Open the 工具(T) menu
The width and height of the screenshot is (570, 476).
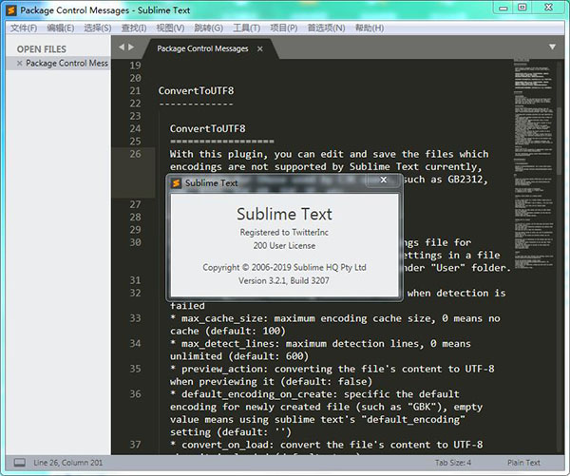pyautogui.click(x=246, y=28)
